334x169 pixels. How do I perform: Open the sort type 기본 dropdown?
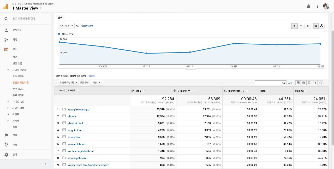[x=97, y=82]
